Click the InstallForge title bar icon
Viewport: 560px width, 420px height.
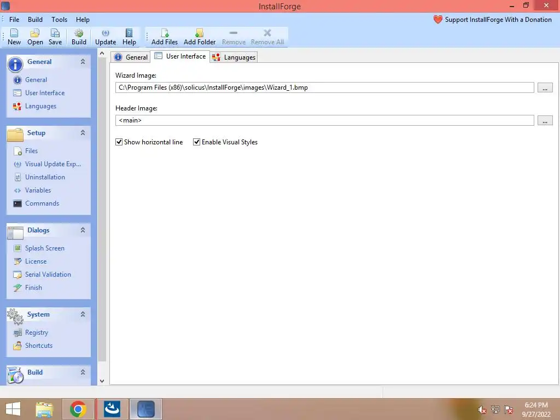pos(5,5)
